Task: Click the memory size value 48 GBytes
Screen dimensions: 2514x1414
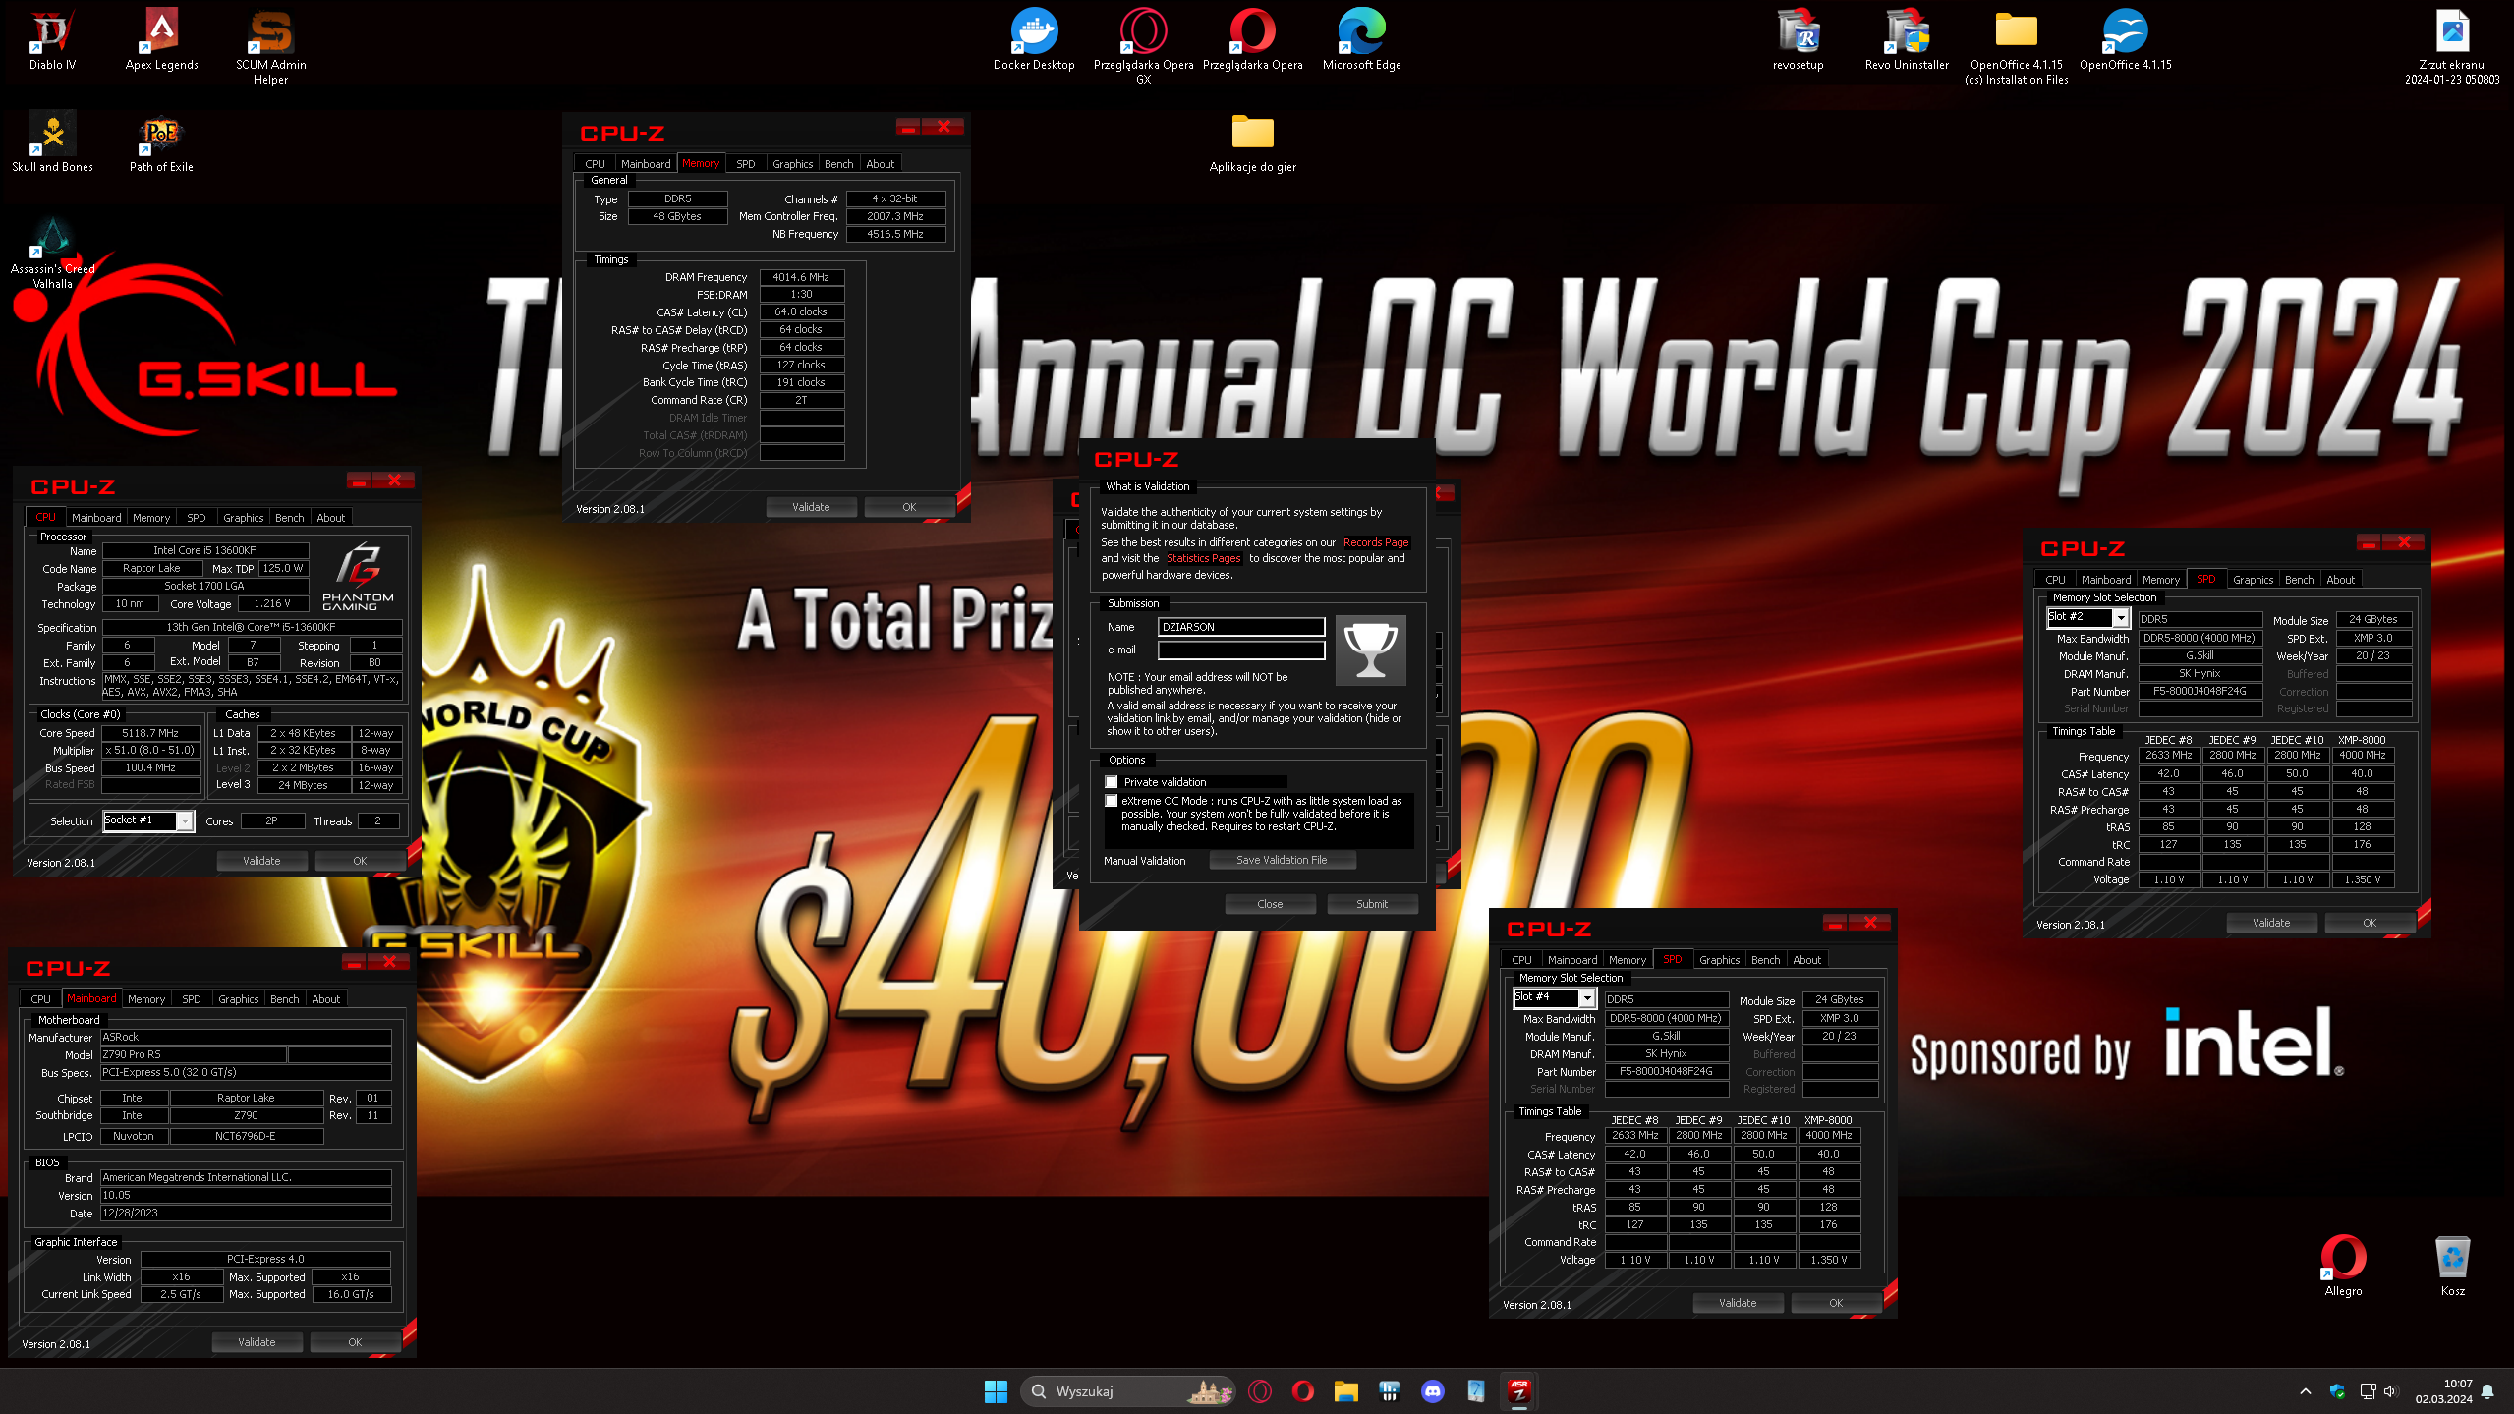Action: (x=677, y=216)
